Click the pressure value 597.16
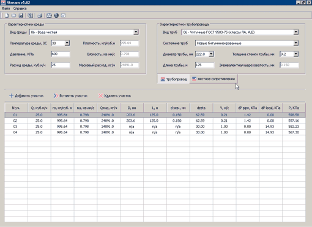 294,121
